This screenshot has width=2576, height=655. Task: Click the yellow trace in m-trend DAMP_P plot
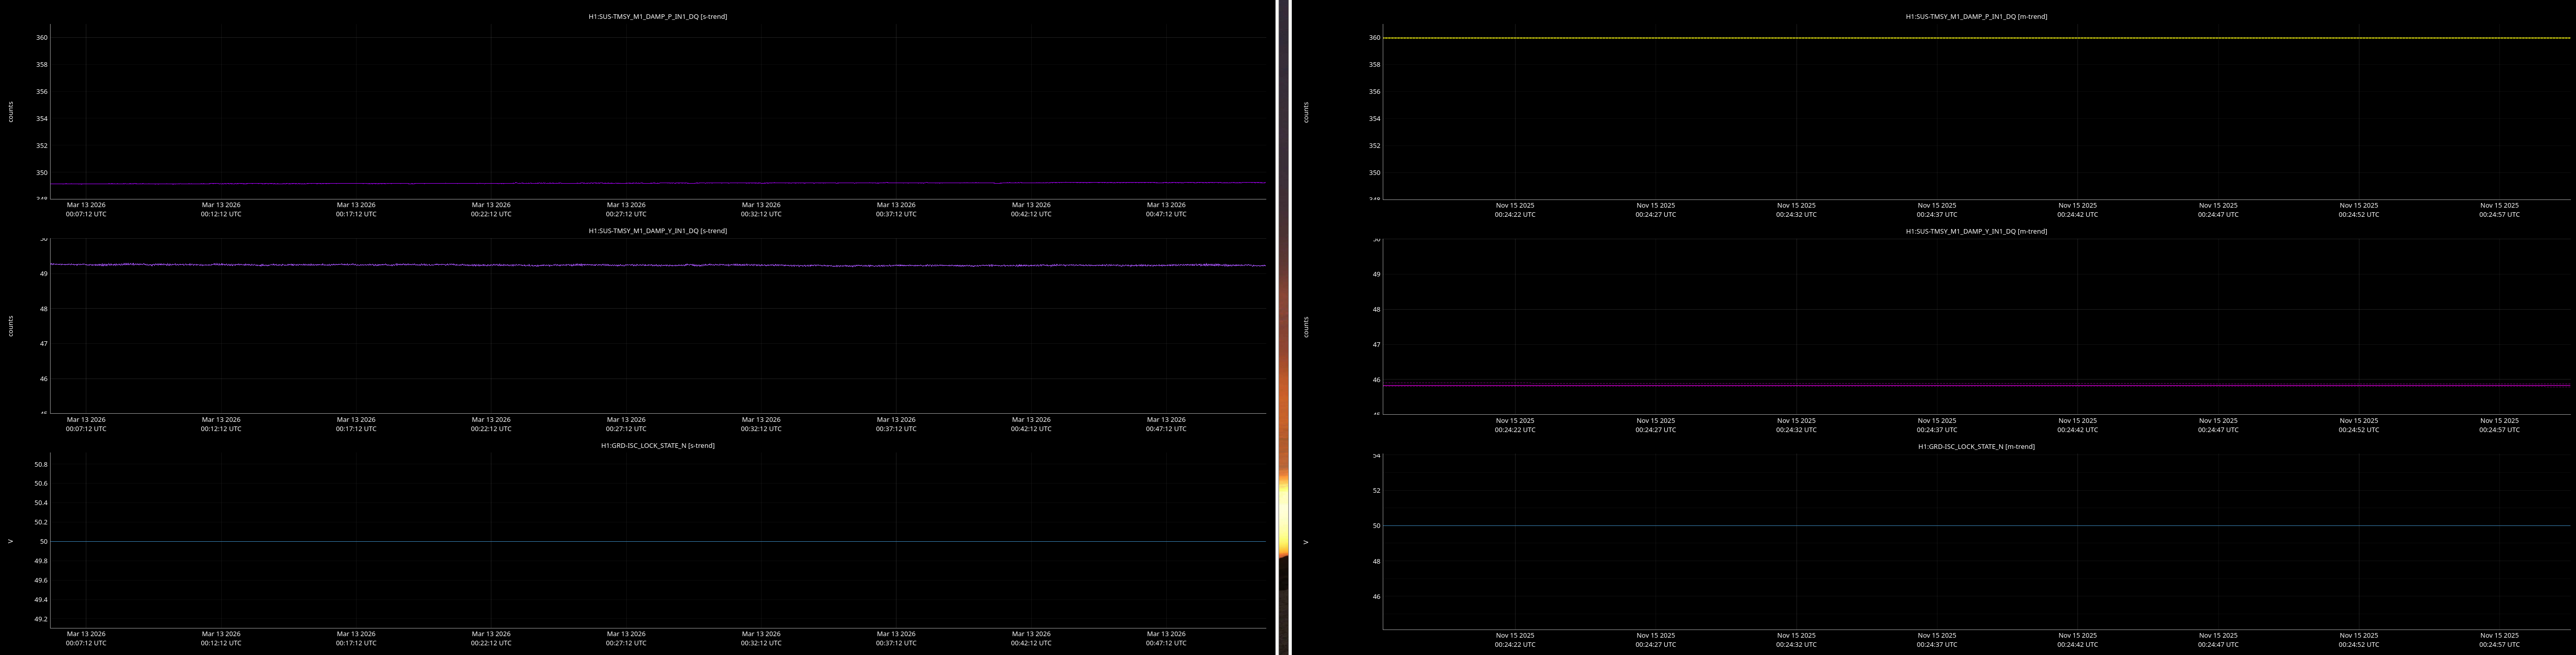1975,38
